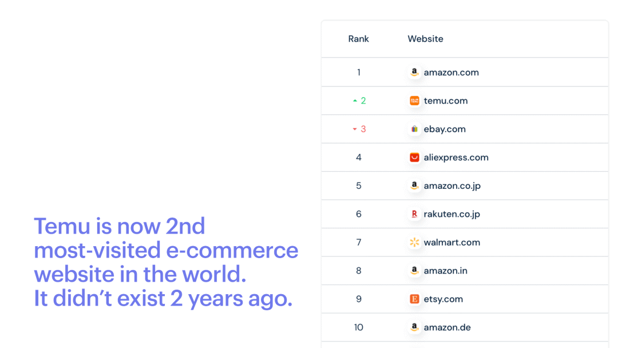Click the Amazon logo beside amazon.de
The image size is (618, 348).
pyautogui.click(x=414, y=327)
